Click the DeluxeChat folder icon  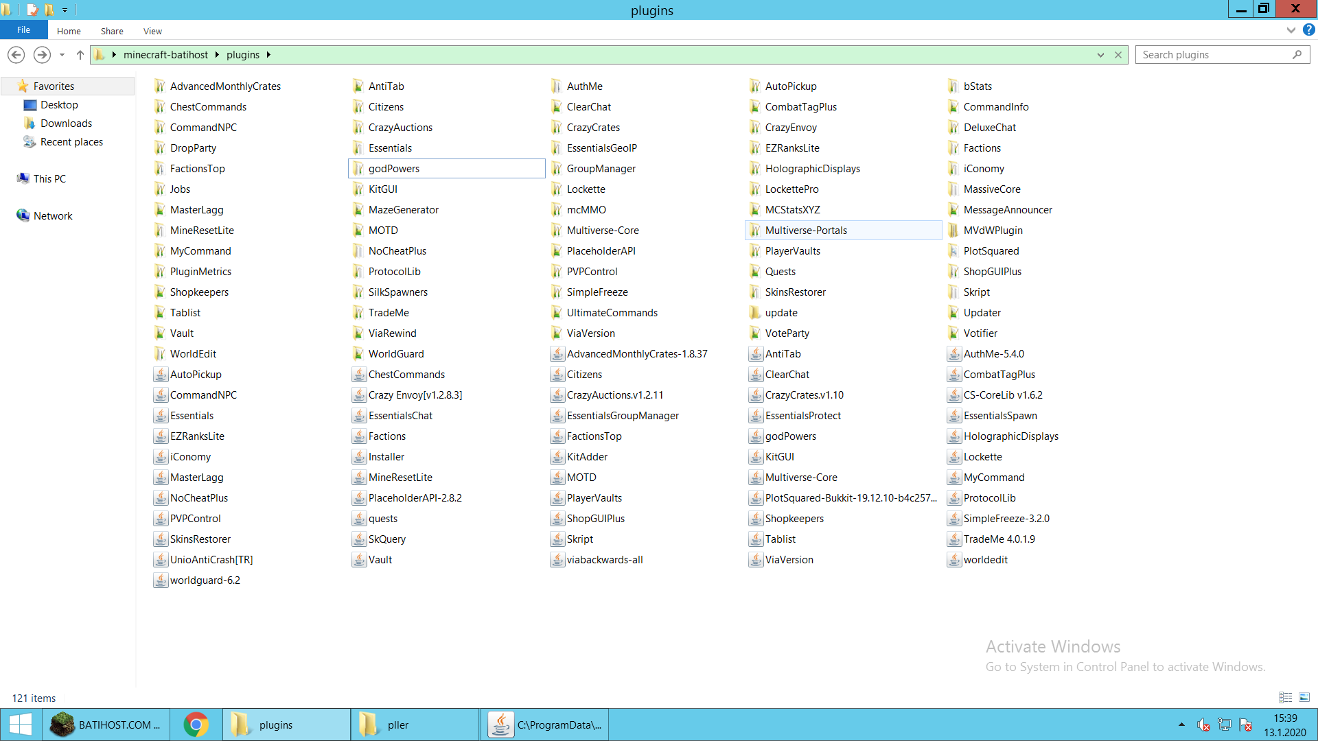pos(953,128)
